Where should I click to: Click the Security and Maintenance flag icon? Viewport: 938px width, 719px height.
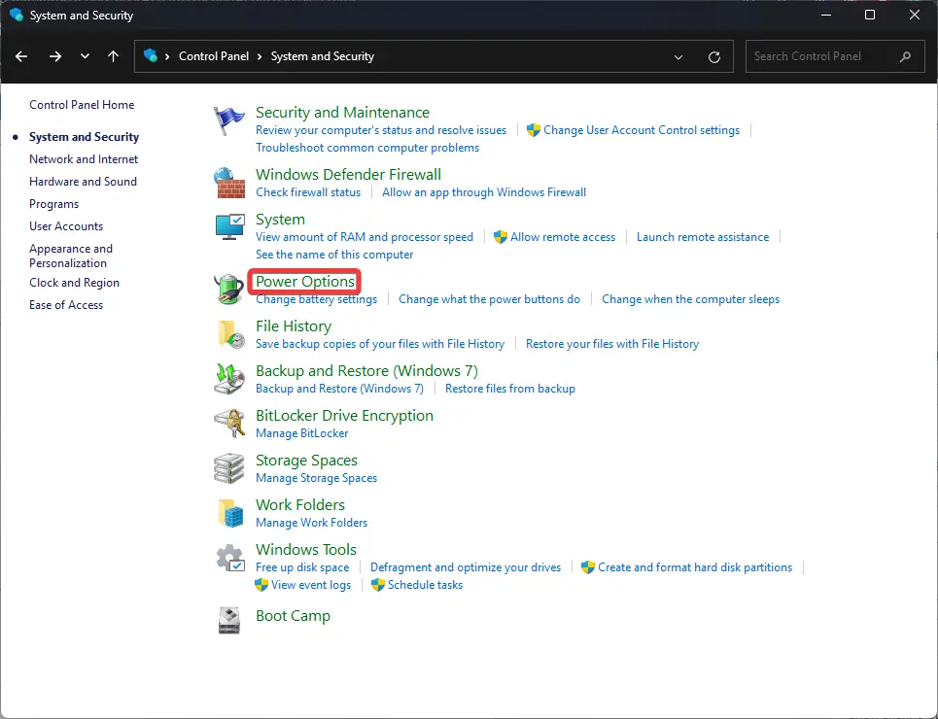click(229, 120)
